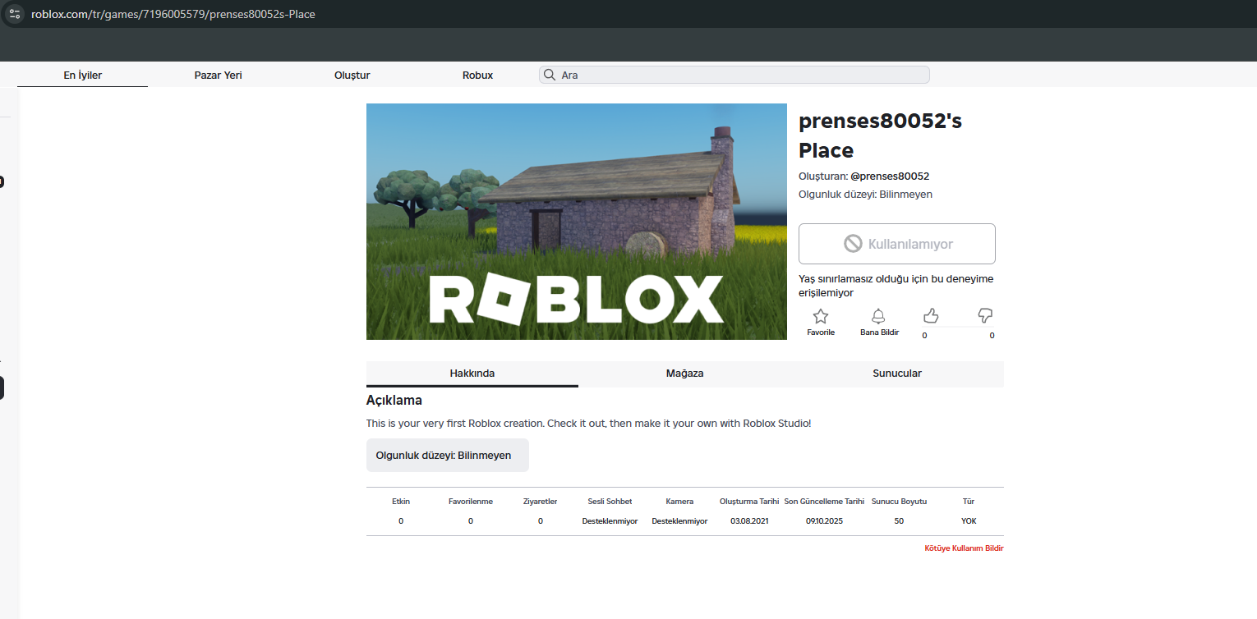The height and width of the screenshot is (619, 1257).
Task: Click the Sunucu Boyutu value 50
Action: click(x=899, y=521)
